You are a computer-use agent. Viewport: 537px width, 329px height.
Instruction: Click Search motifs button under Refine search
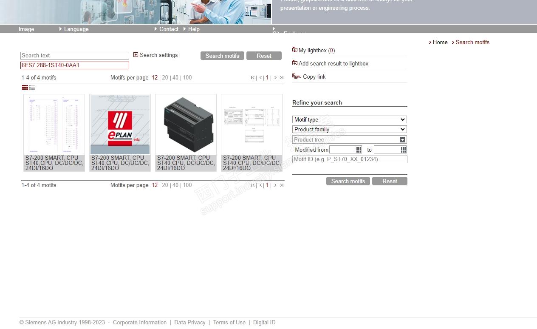[348, 181]
